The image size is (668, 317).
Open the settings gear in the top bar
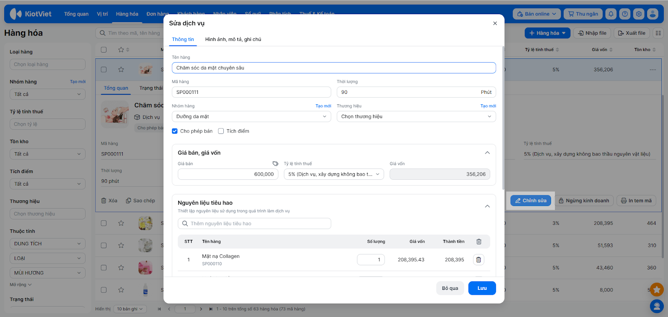point(638,14)
